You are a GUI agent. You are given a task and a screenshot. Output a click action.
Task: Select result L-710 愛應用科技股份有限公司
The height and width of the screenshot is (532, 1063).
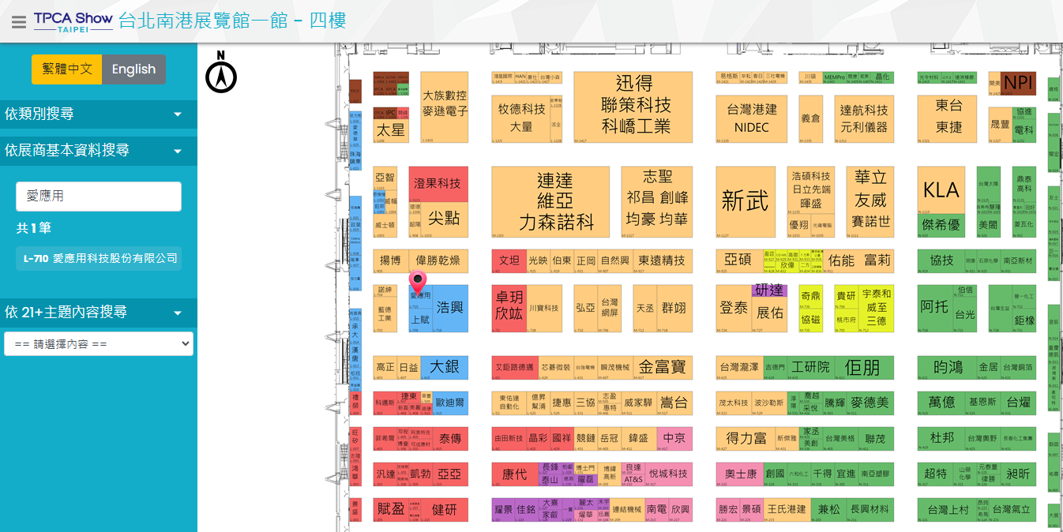[x=99, y=258]
